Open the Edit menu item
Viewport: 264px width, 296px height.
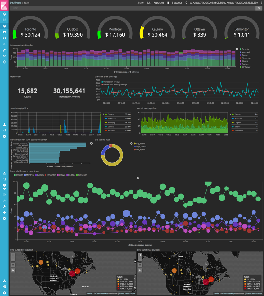click(x=149, y=2)
